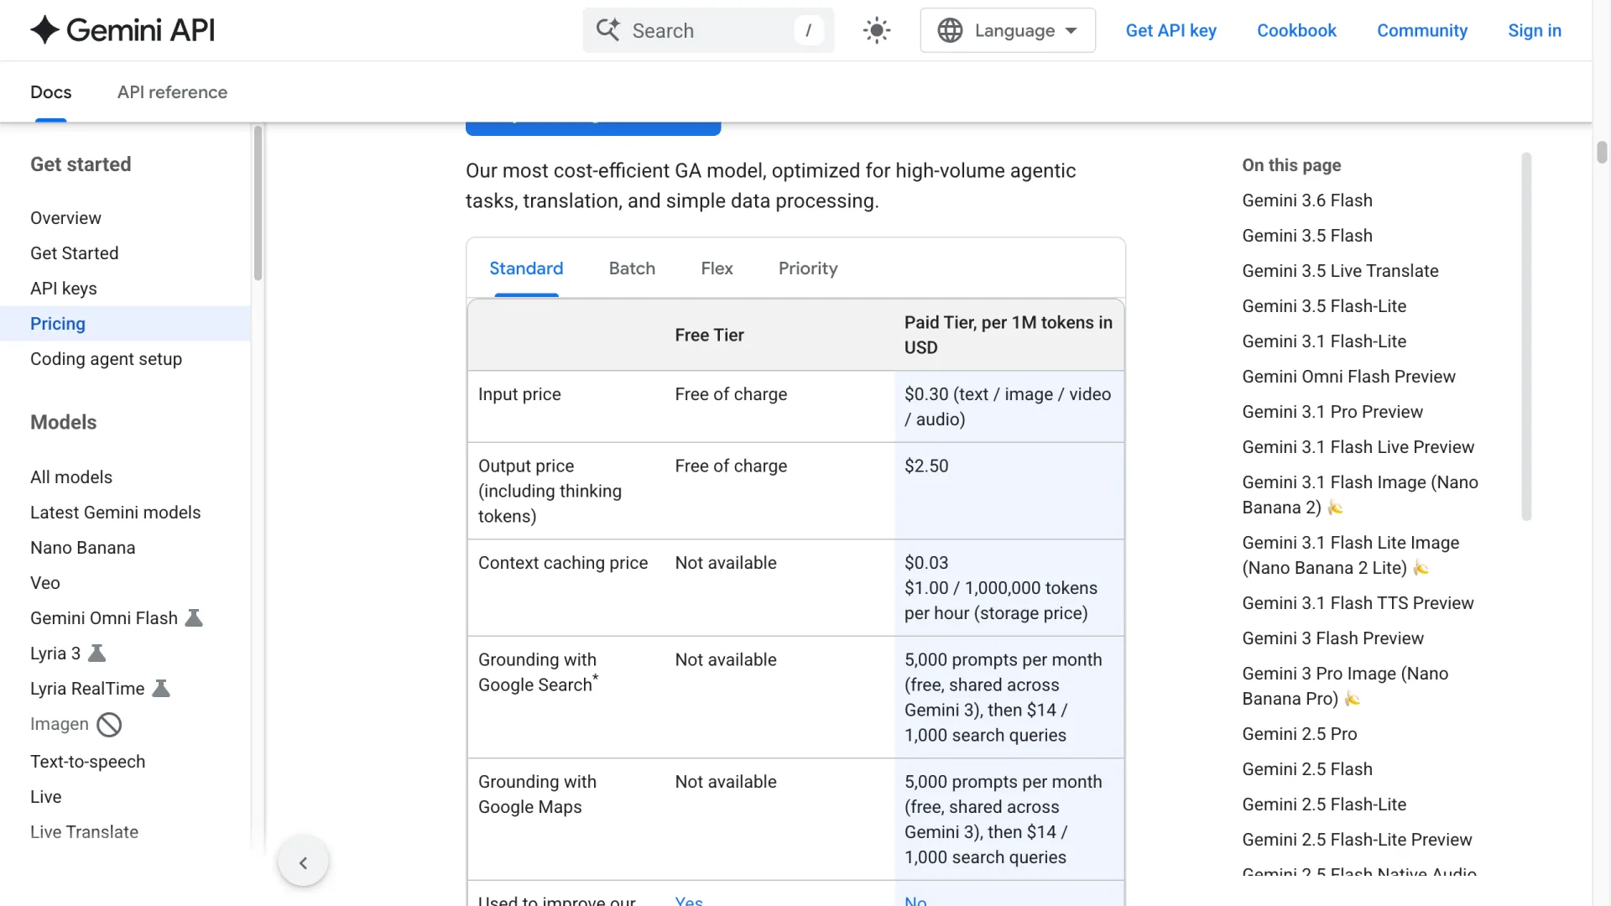This screenshot has height=906, width=1611.
Task: Click the $2.50 output price cell
Action: pos(1009,491)
